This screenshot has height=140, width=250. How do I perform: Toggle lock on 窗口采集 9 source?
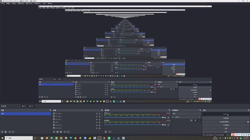(x=99, y=128)
